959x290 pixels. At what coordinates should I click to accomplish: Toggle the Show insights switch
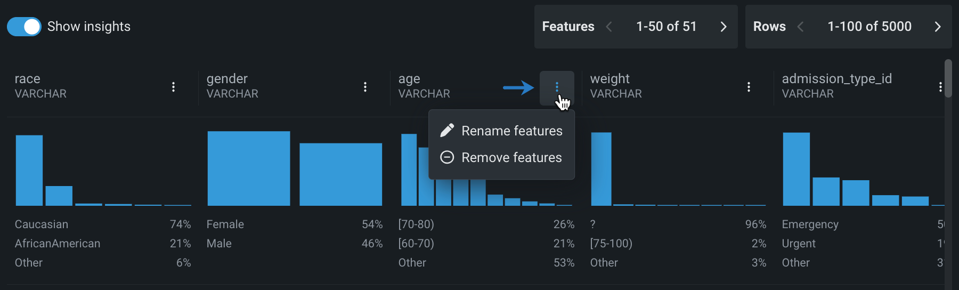coord(24,27)
